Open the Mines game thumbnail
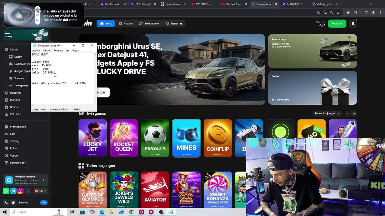385x216 pixels. (x=186, y=138)
